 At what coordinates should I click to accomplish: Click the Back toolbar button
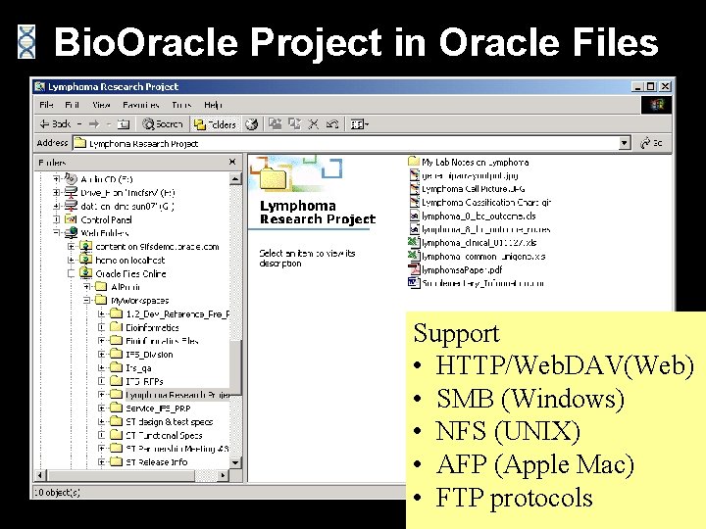(55, 123)
